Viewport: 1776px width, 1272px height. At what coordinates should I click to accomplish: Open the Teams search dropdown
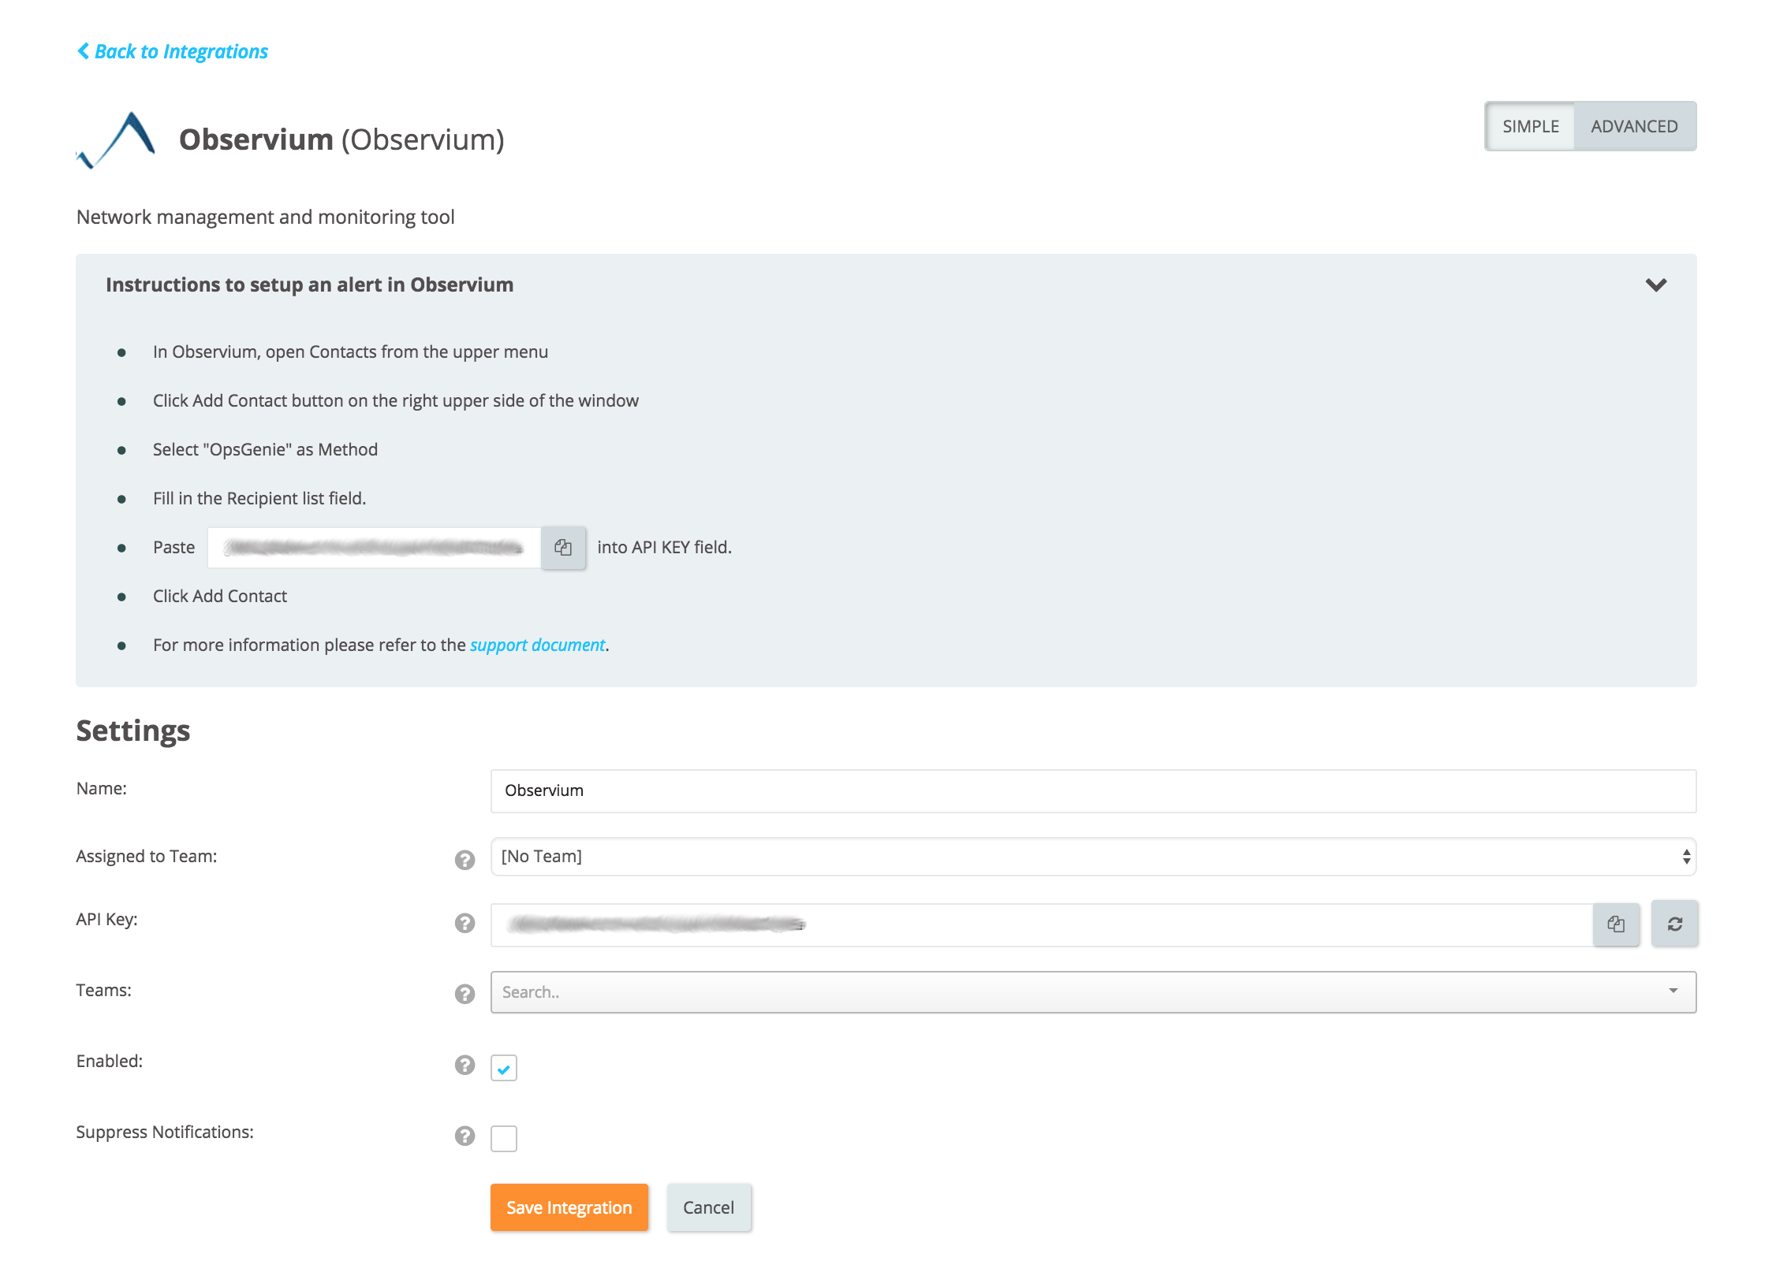click(1092, 992)
